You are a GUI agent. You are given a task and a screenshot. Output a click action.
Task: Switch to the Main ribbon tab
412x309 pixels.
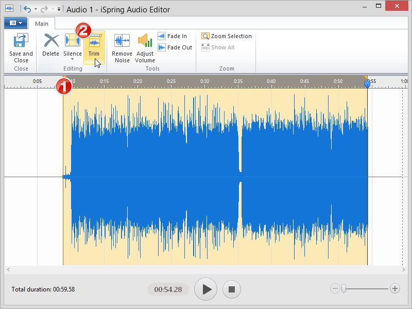[42, 24]
